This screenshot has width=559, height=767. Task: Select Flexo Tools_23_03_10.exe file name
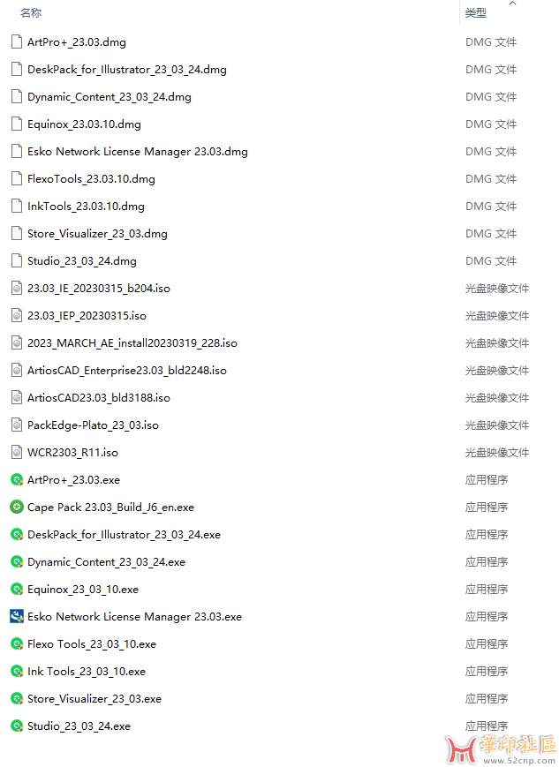[92, 644]
